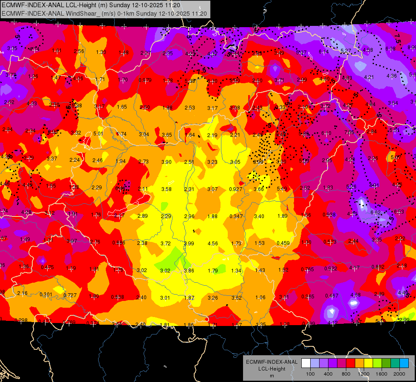Click the value 0.265 on the map
This screenshot has width=416, height=382.
pos(308,296)
